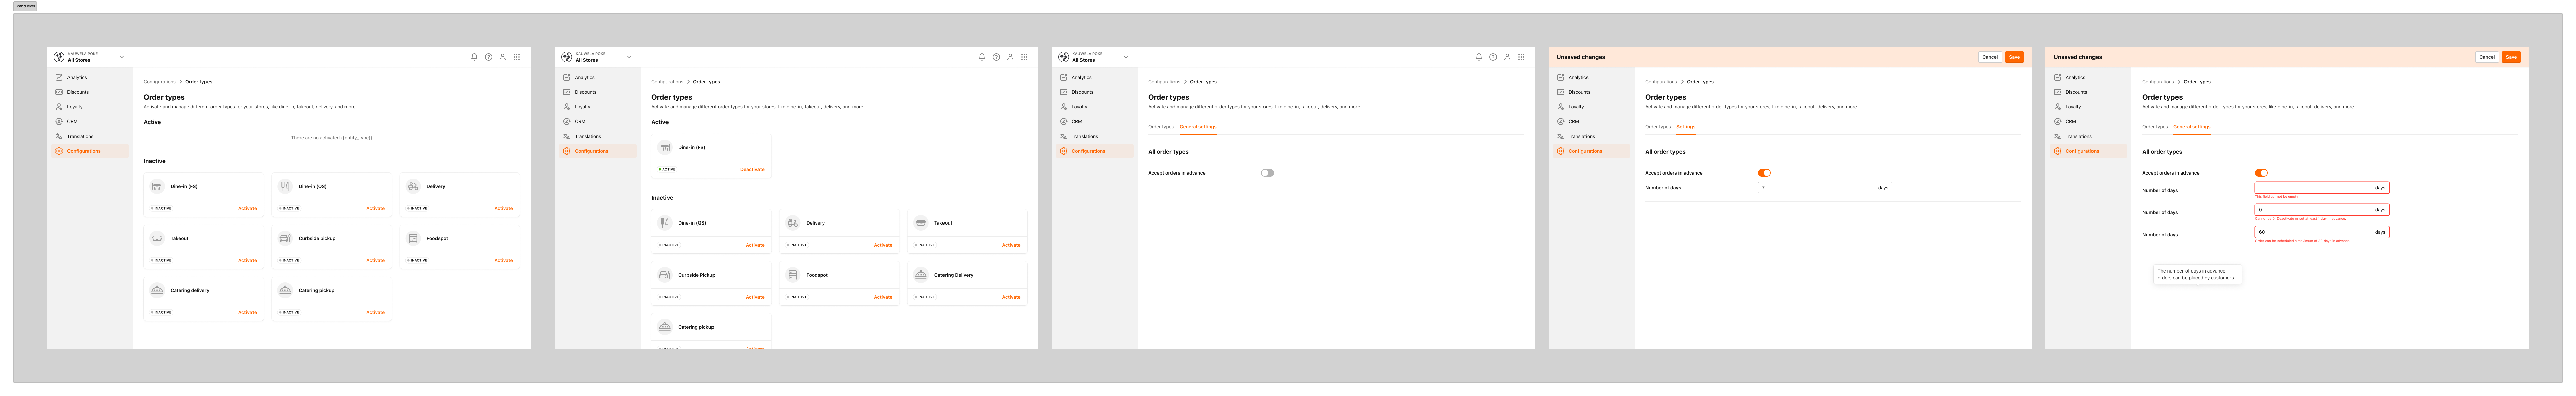Deactivate the active Dine-in (FS) order type
The height and width of the screenshot is (396, 2576).
[x=752, y=170]
